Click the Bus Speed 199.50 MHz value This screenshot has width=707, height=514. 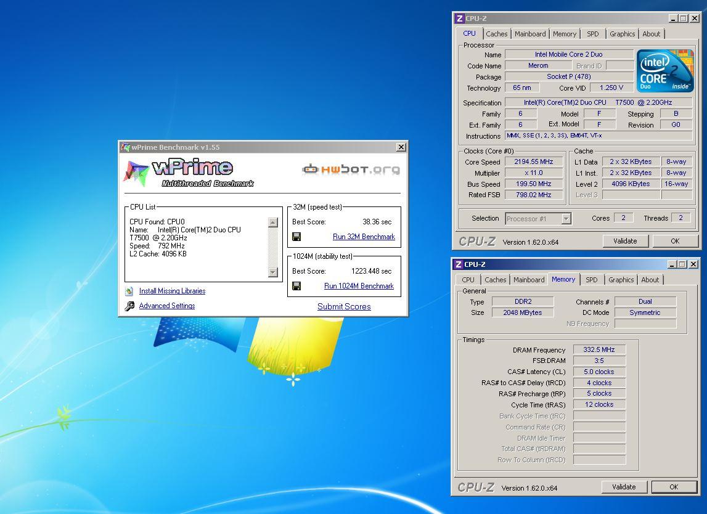coord(534,184)
